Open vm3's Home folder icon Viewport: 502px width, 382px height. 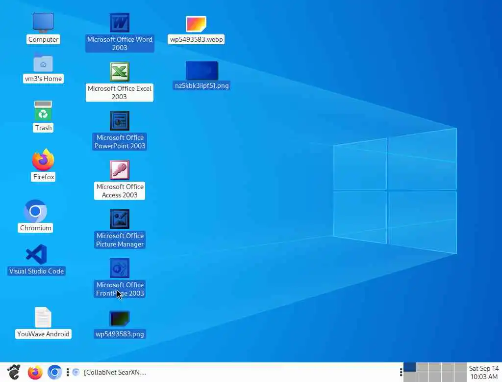point(43,63)
